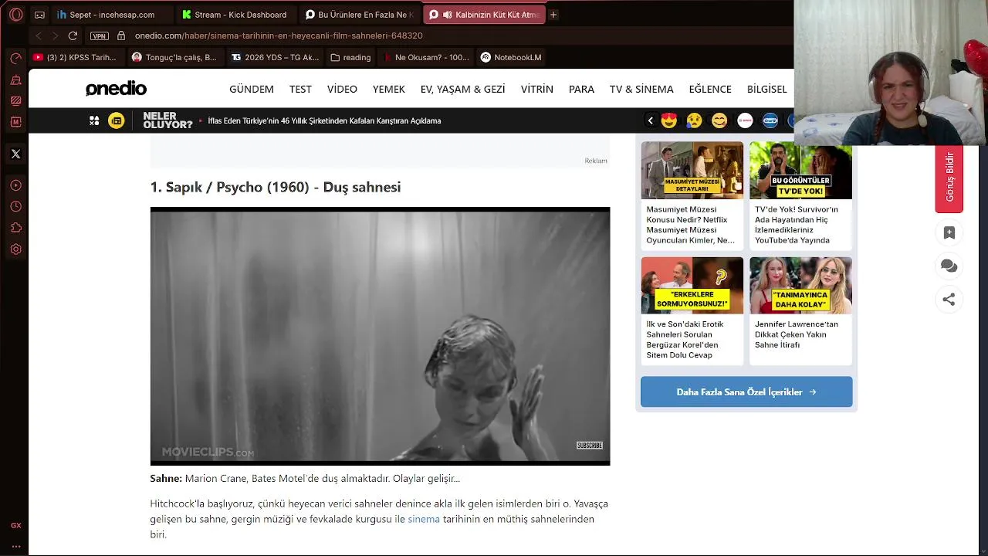The image size is (988, 556).
Task: Open the YEMEK menu item
Action: tap(389, 89)
